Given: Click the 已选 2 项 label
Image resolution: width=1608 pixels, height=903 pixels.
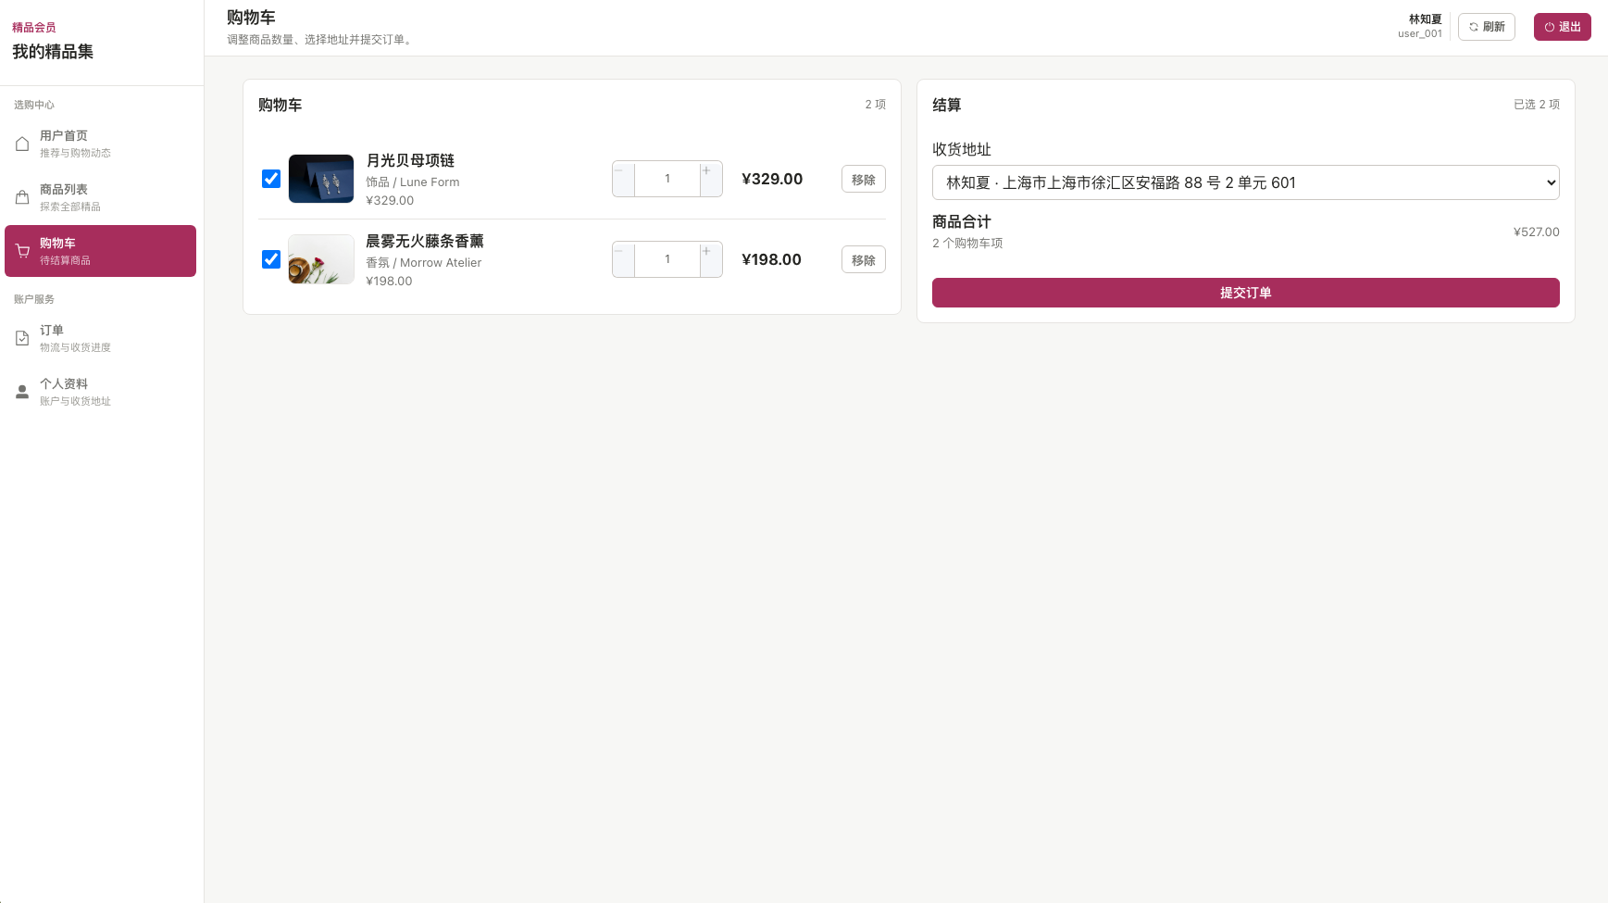Looking at the screenshot, I should (1537, 105).
